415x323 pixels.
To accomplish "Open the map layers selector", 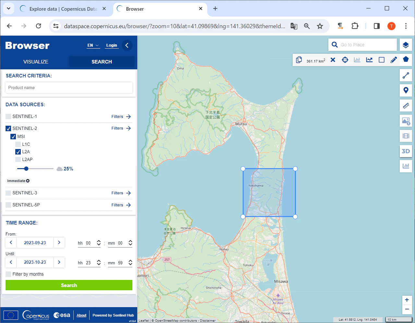I will click(406, 45).
